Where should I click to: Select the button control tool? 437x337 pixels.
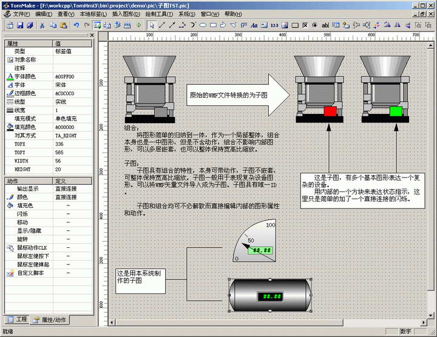pyautogui.click(x=295, y=25)
